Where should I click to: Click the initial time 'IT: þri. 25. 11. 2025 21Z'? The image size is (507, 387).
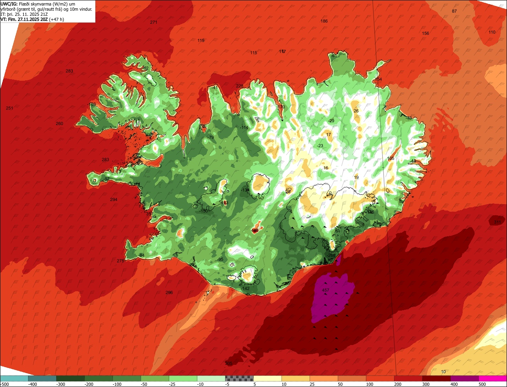pyautogui.click(x=25, y=14)
